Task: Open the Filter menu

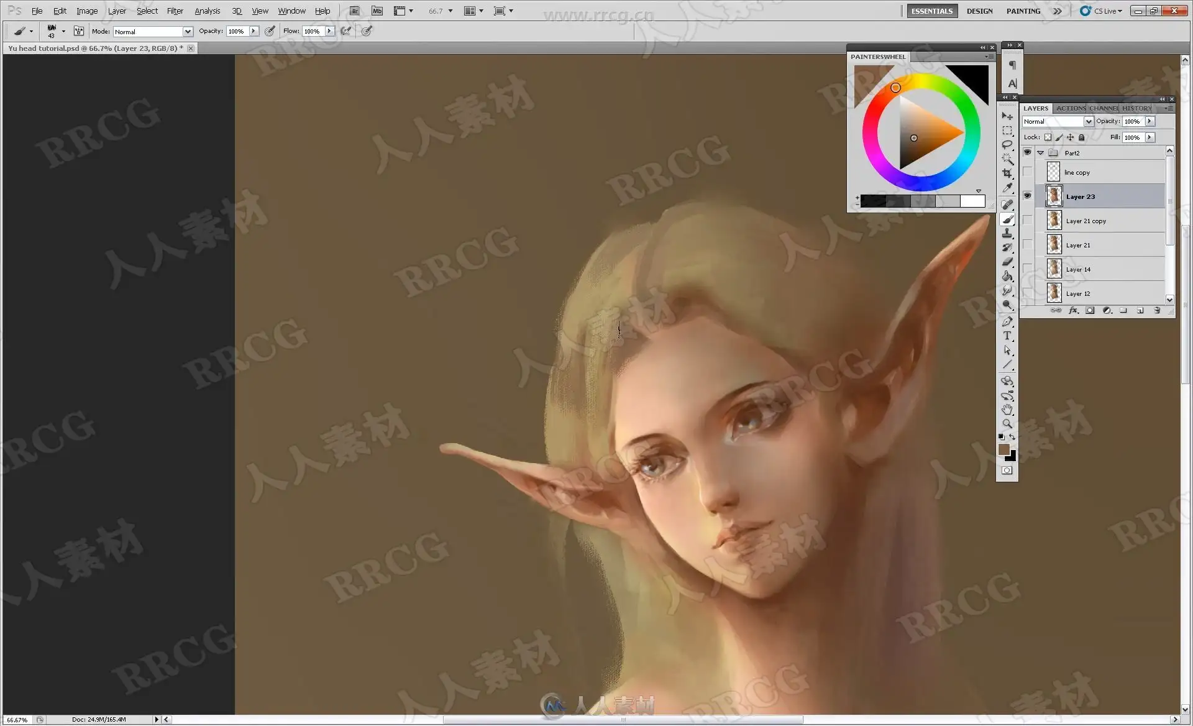Action: (x=175, y=11)
